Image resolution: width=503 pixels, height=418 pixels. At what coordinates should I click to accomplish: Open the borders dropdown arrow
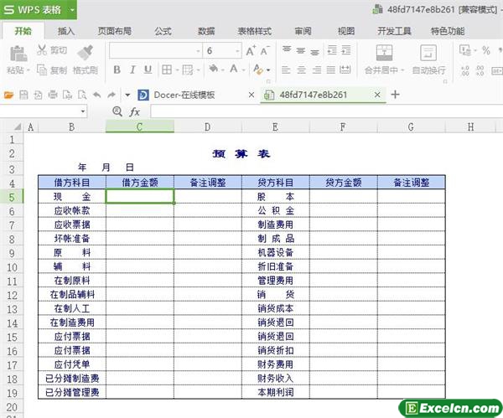point(177,70)
